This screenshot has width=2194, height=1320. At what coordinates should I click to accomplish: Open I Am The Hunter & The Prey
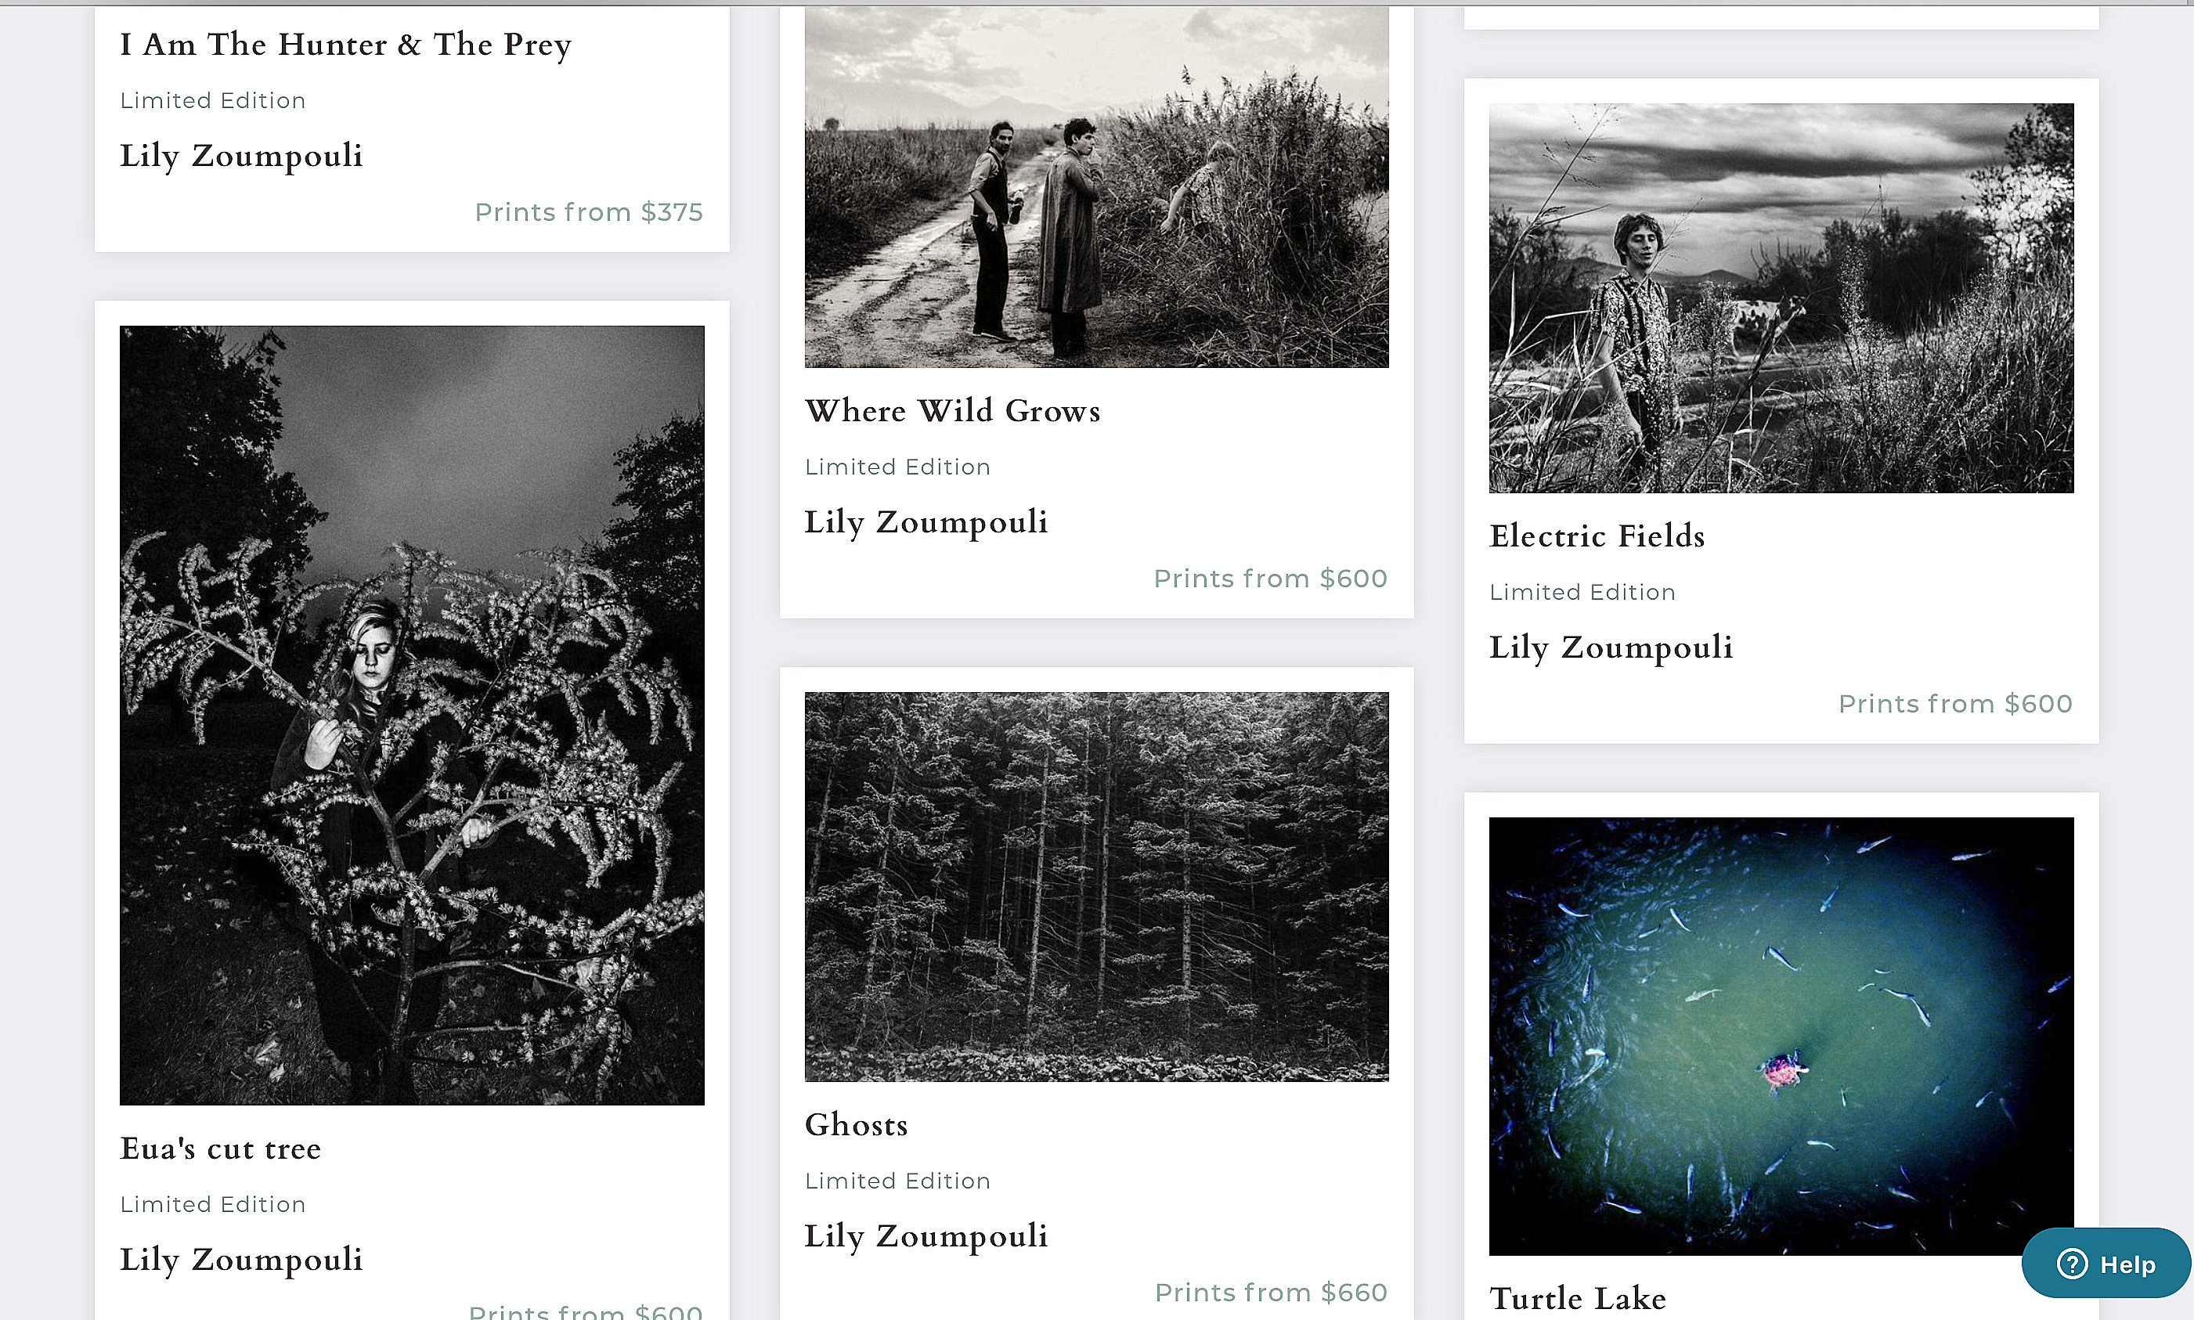346,45
